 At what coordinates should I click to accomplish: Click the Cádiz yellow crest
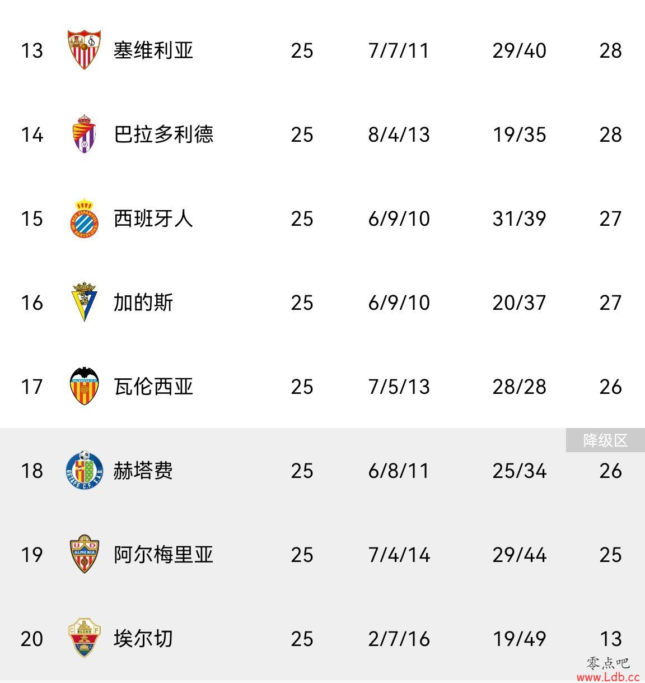click(x=84, y=302)
